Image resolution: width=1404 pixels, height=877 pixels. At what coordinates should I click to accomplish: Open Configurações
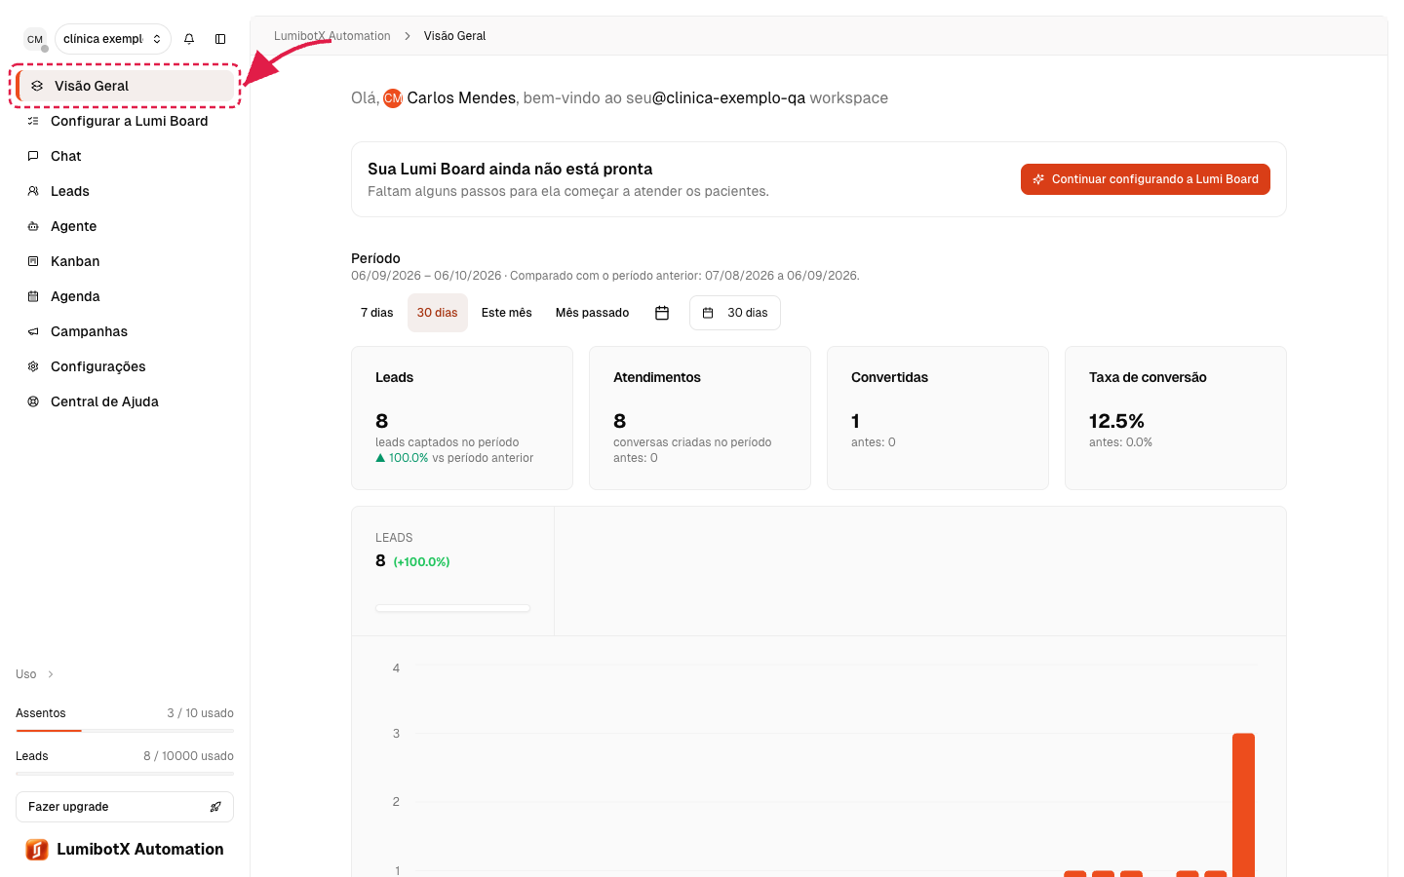[x=125, y=366]
